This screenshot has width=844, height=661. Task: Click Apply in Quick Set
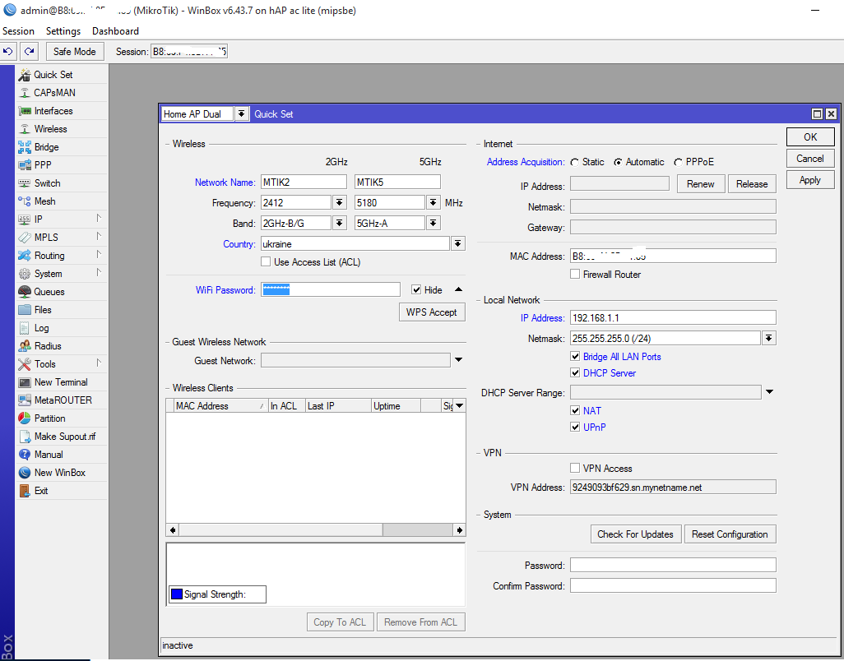coord(810,180)
